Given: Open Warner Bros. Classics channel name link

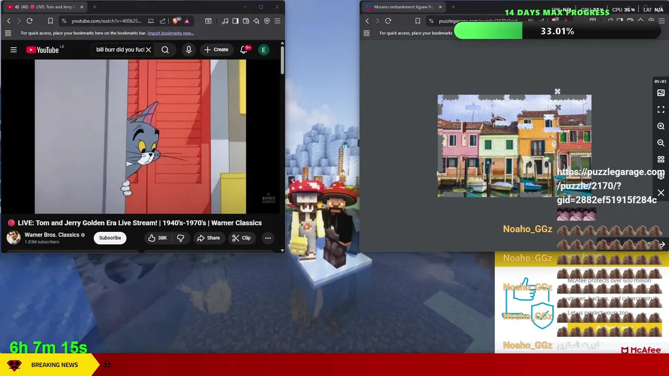Looking at the screenshot, I should pyautogui.click(x=52, y=235).
